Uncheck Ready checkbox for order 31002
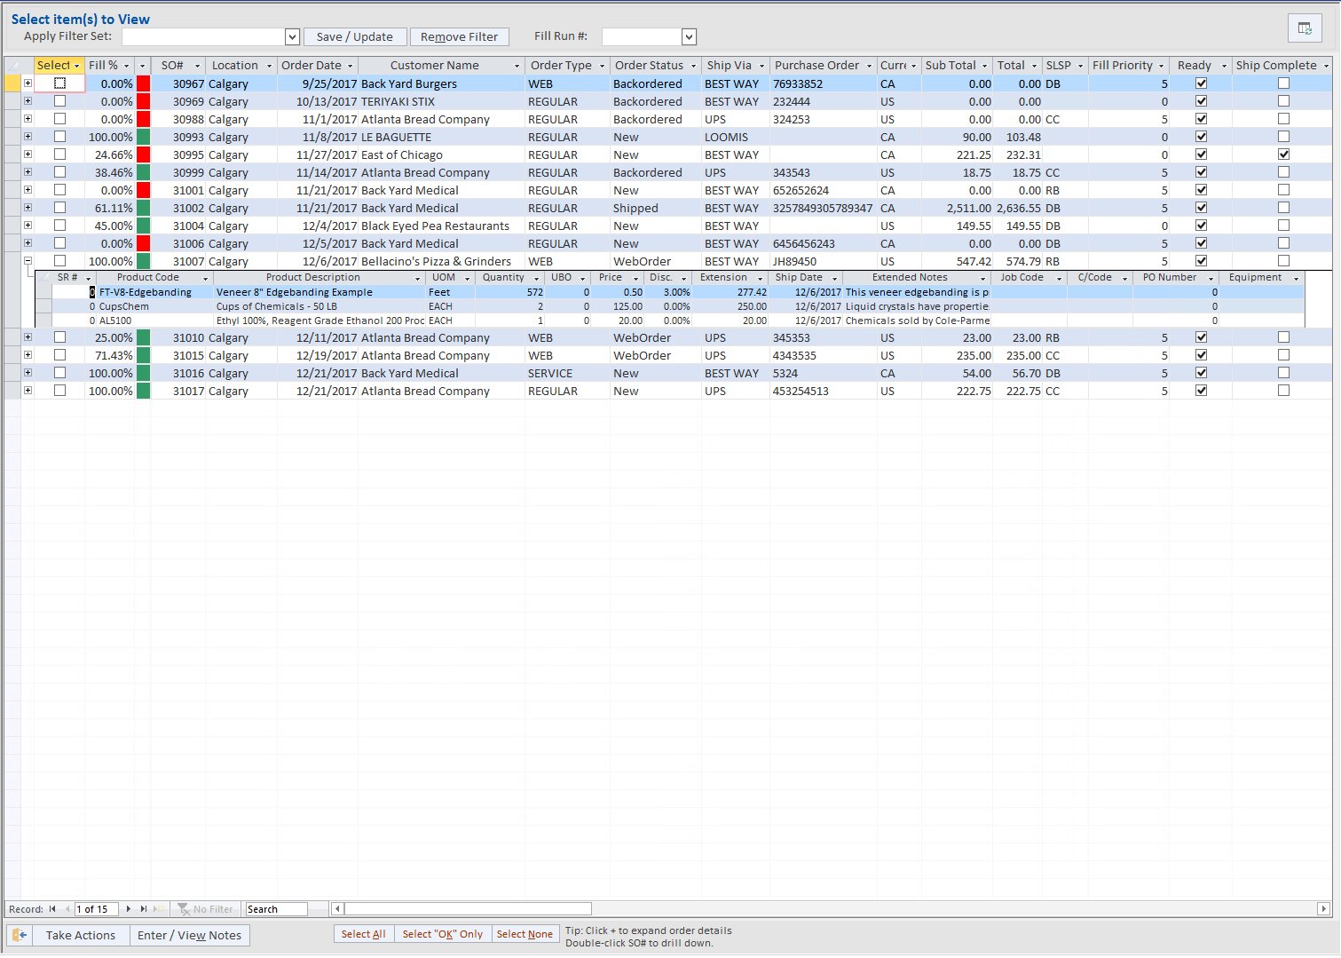Image resolution: width=1341 pixels, height=958 pixels. click(x=1201, y=208)
